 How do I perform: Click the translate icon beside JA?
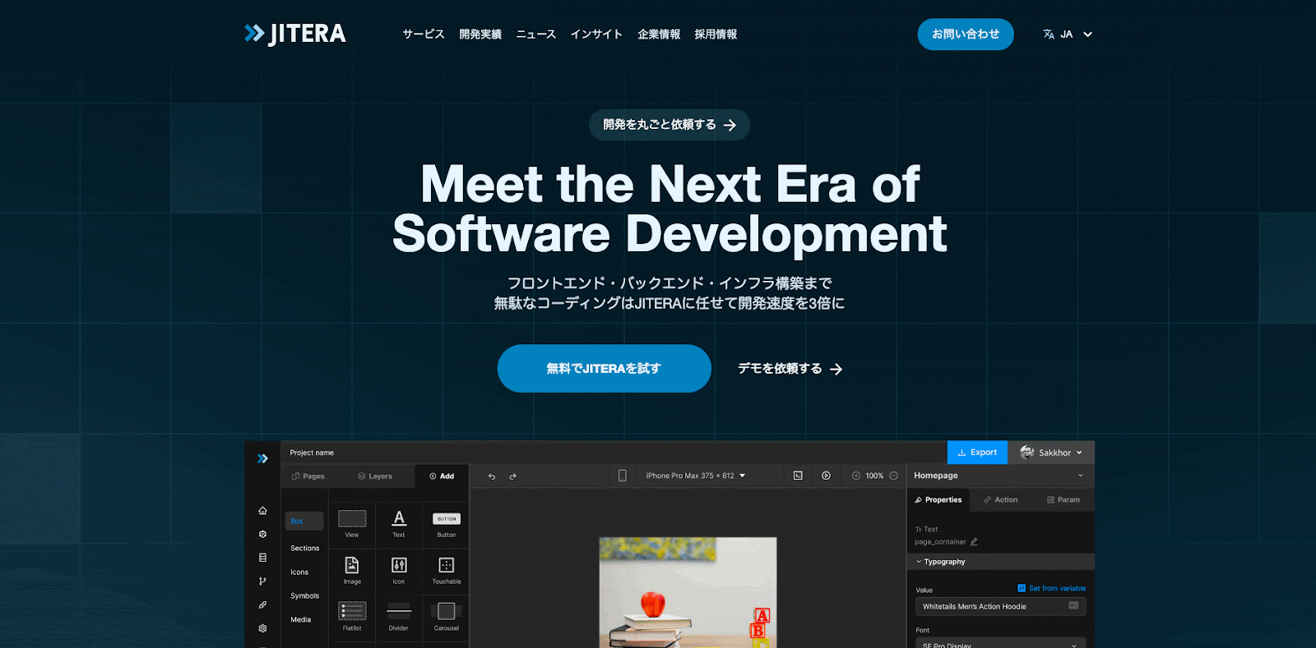pyautogui.click(x=1049, y=34)
